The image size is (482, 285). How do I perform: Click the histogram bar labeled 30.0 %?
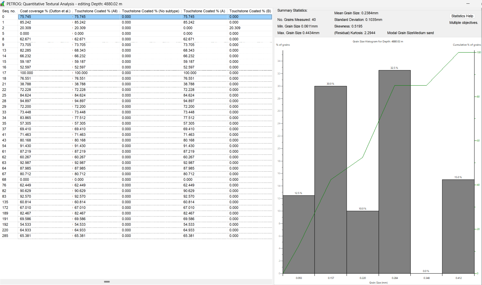pyautogui.click(x=331, y=180)
